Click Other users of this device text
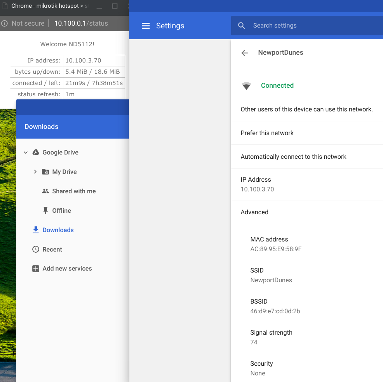 click(306, 109)
